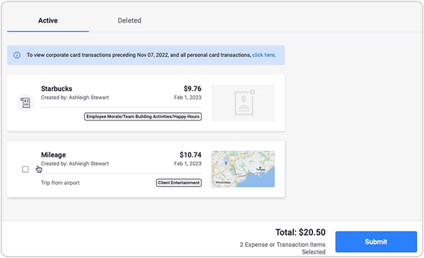Open the Mileage expense title
This screenshot has width=424, height=258.
tap(53, 155)
